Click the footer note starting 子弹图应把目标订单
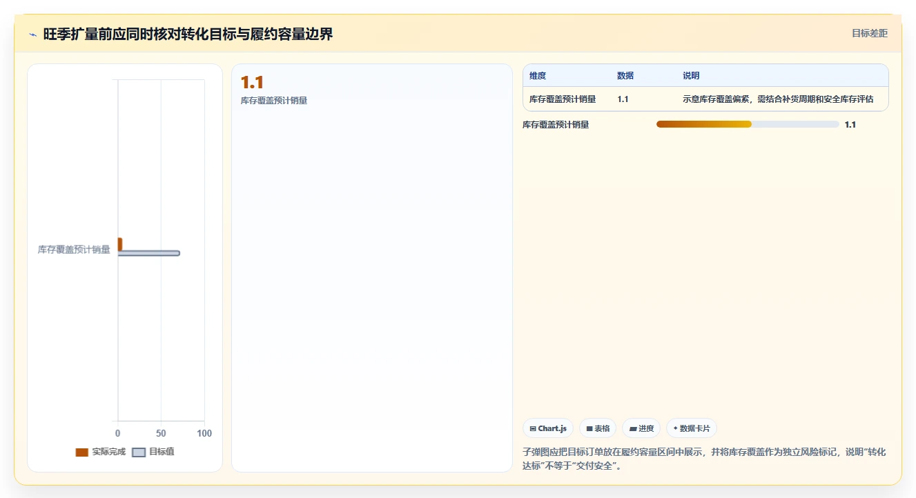 pyautogui.click(x=704, y=459)
